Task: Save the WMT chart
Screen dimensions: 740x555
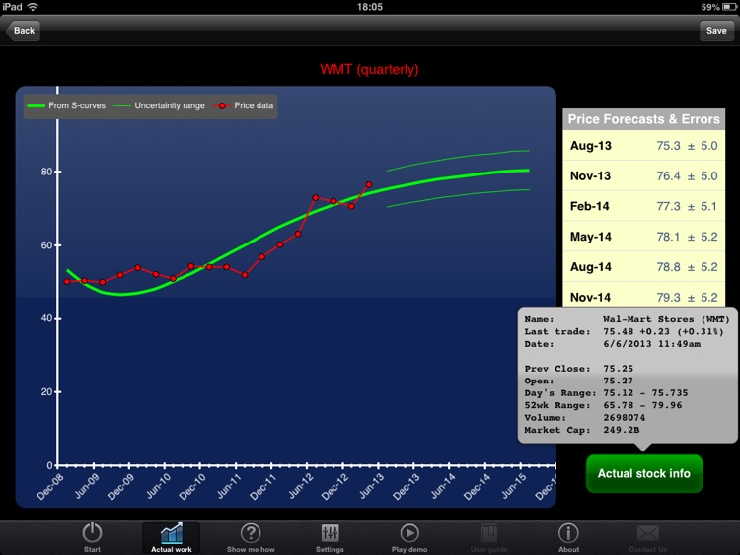Action: click(716, 31)
